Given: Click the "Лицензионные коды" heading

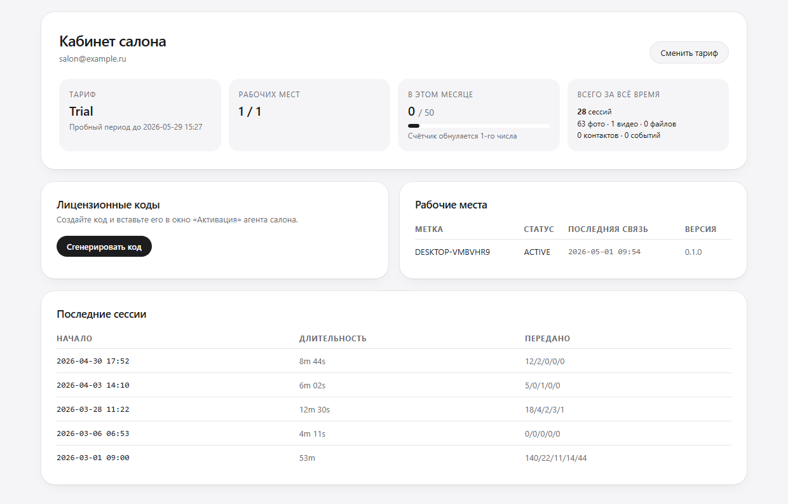Looking at the screenshot, I should [x=108, y=205].
